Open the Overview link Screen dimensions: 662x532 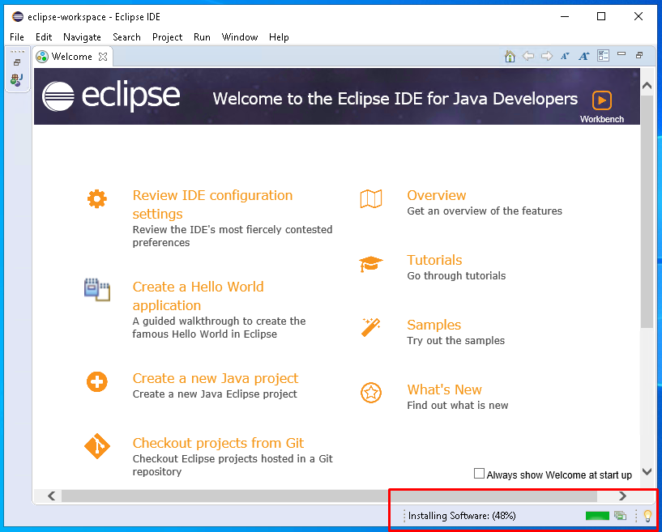[437, 195]
